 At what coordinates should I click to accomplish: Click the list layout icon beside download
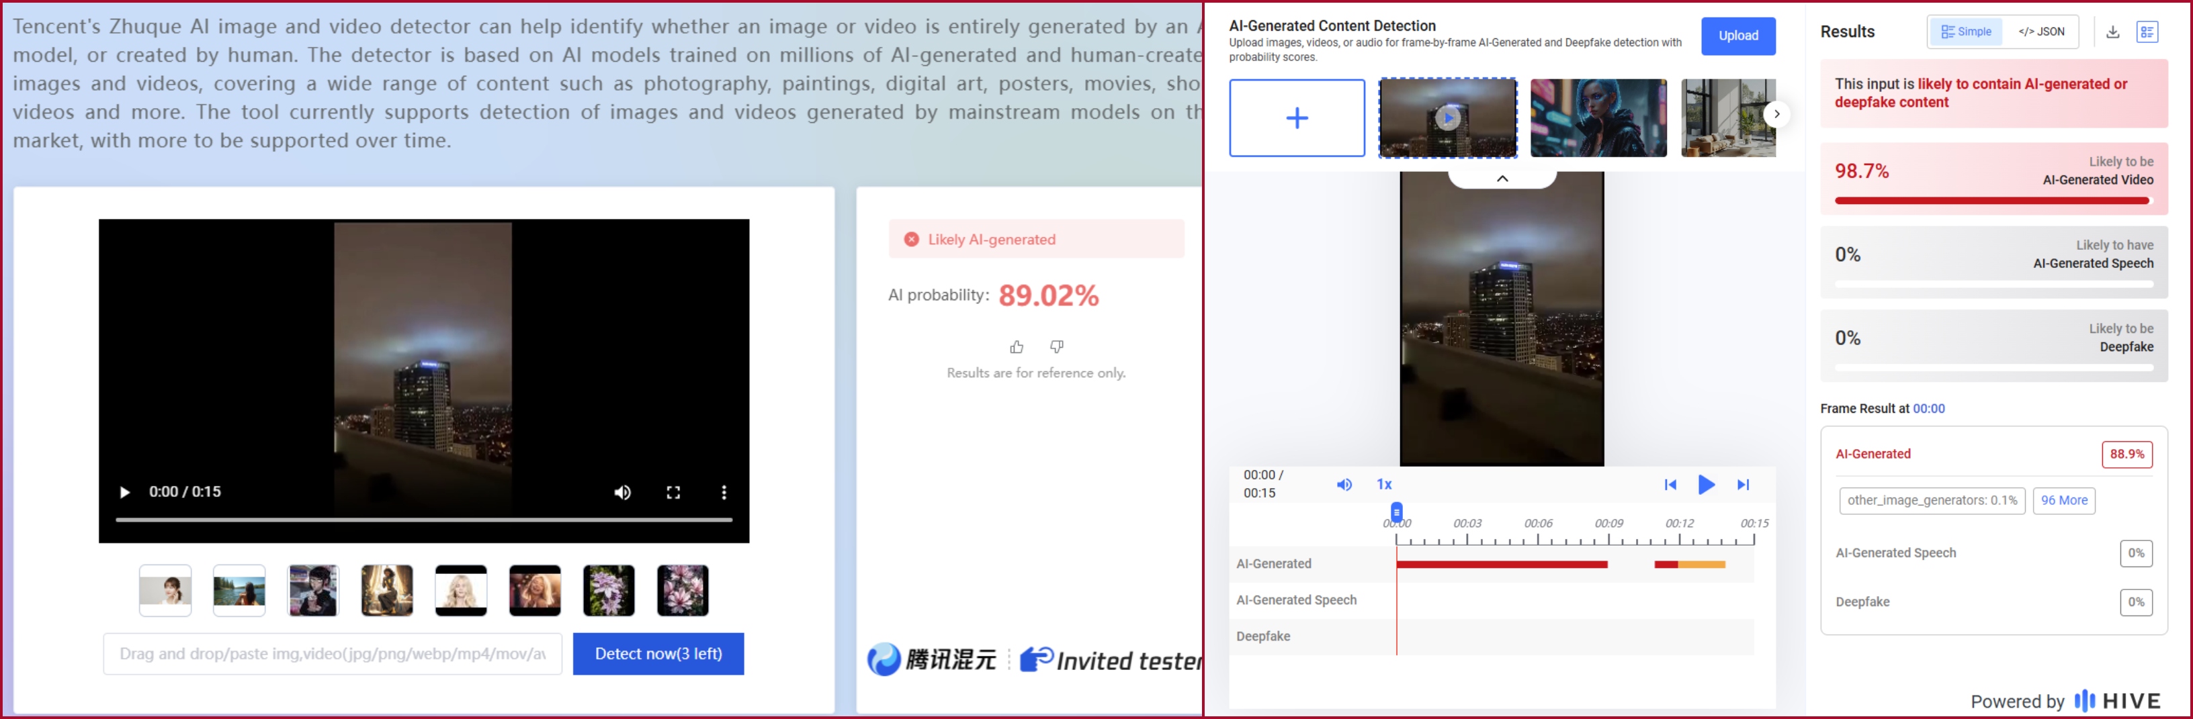2146,32
